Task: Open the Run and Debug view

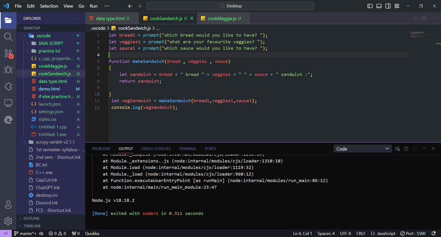Action: [x=8, y=70]
